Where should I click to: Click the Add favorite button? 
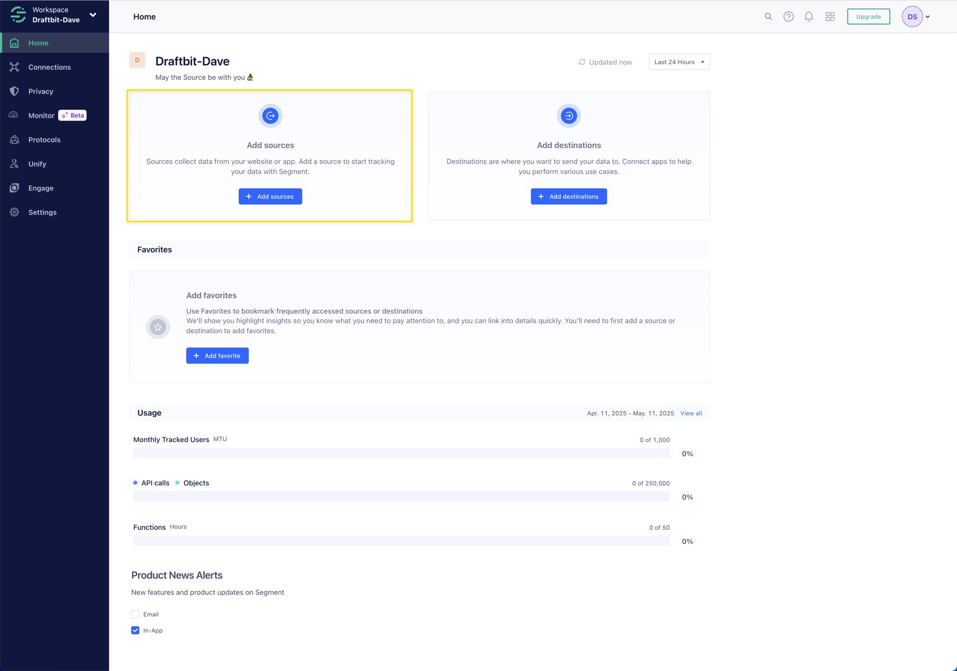pyautogui.click(x=217, y=356)
